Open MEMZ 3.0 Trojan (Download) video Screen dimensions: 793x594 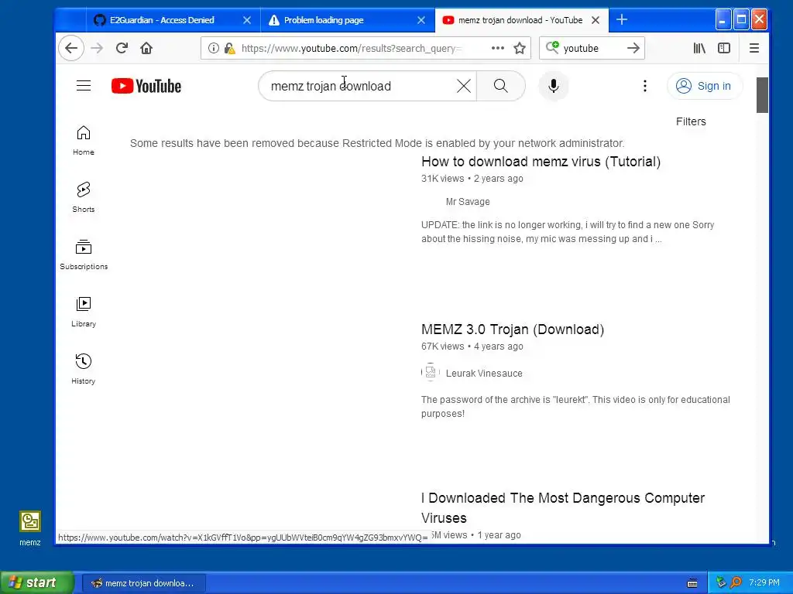tap(513, 329)
